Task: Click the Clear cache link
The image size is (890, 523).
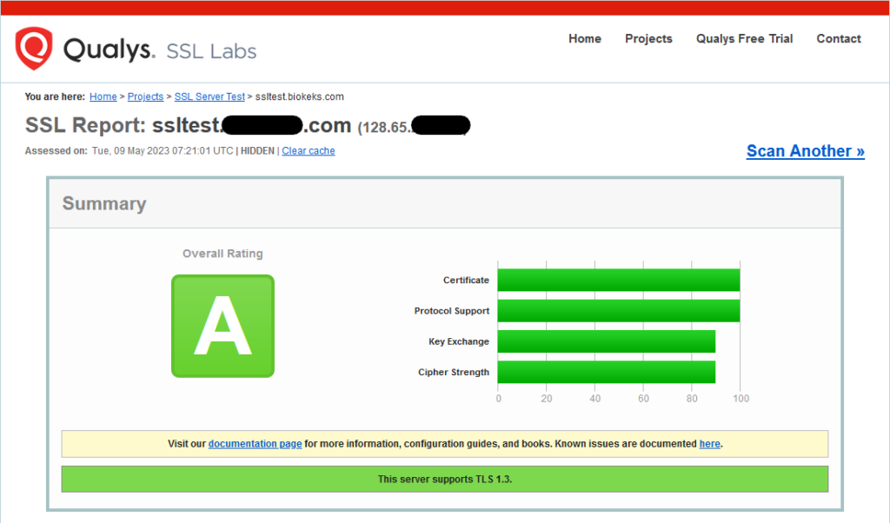Action: click(308, 151)
